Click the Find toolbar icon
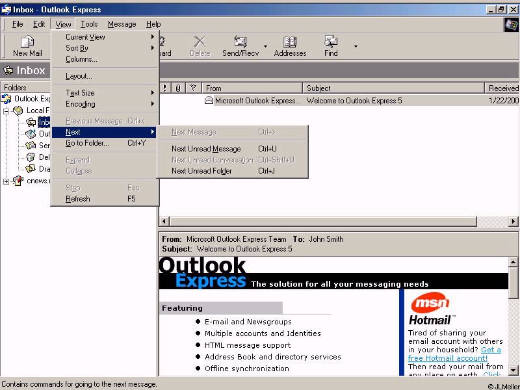 331,43
